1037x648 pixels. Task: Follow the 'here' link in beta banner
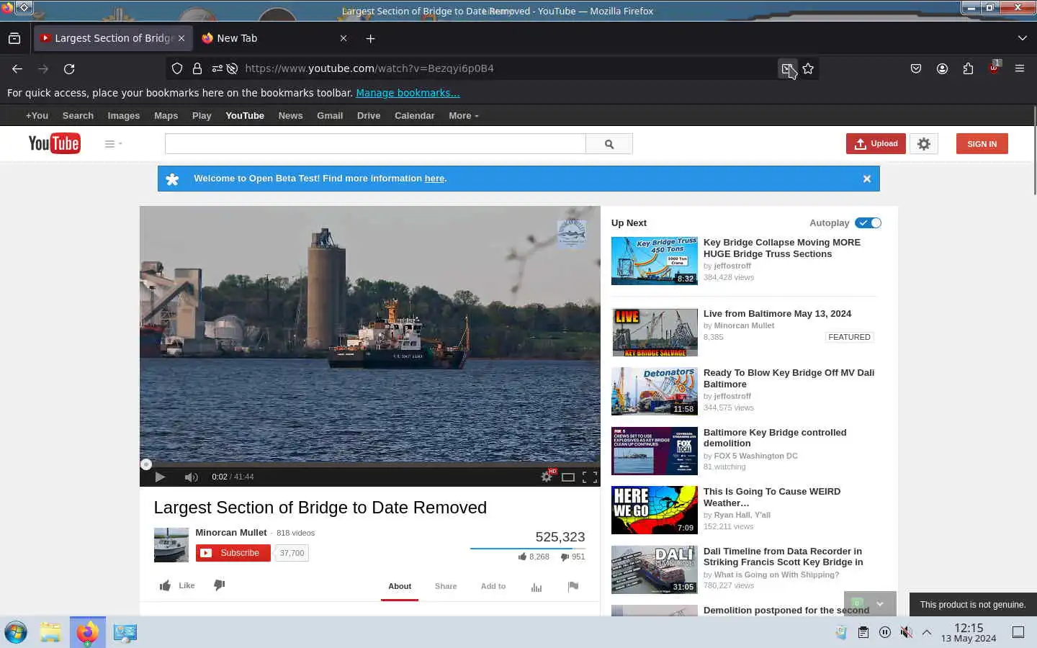click(434, 179)
